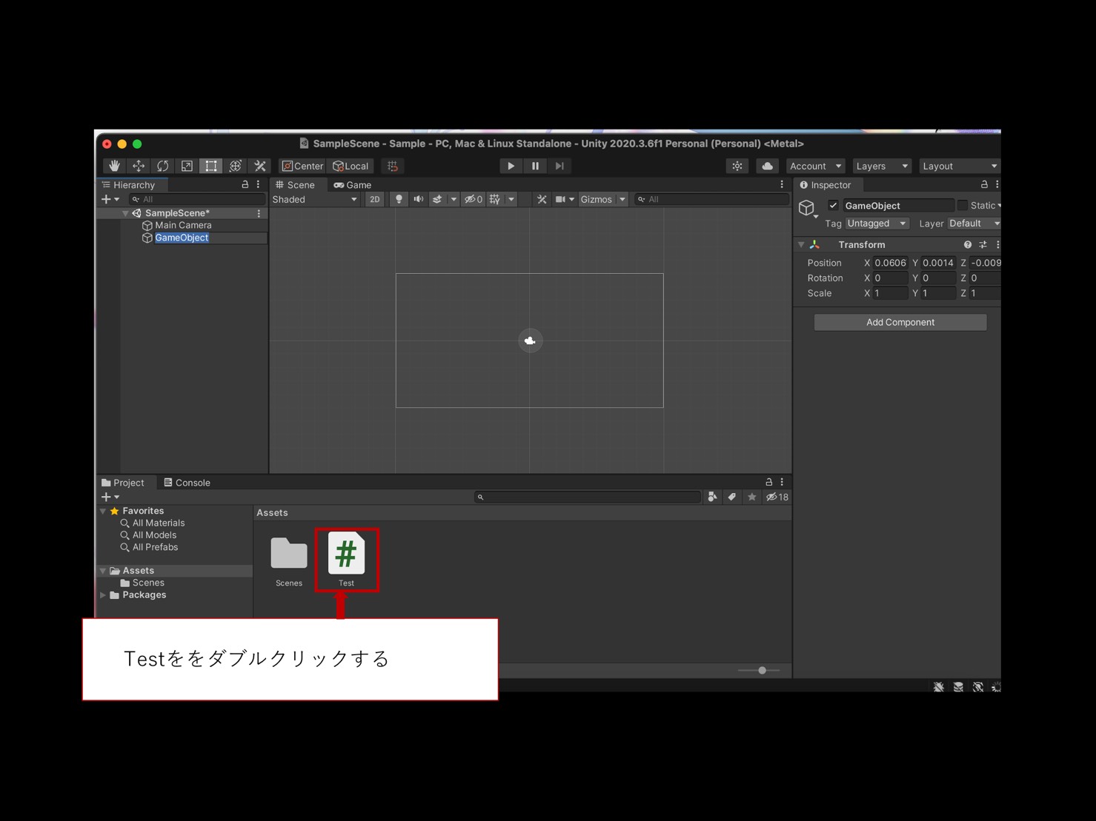Select the Transform tool

click(x=236, y=166)
